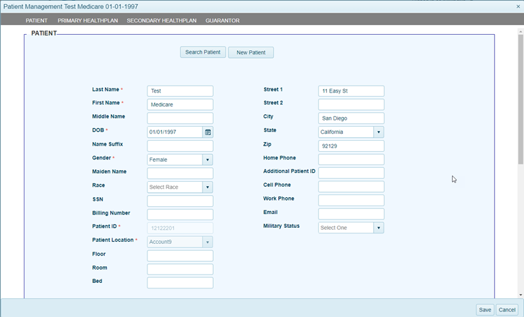Cancel the patient edits
This screenshot has height=317, width=524.
coord(507,309)
